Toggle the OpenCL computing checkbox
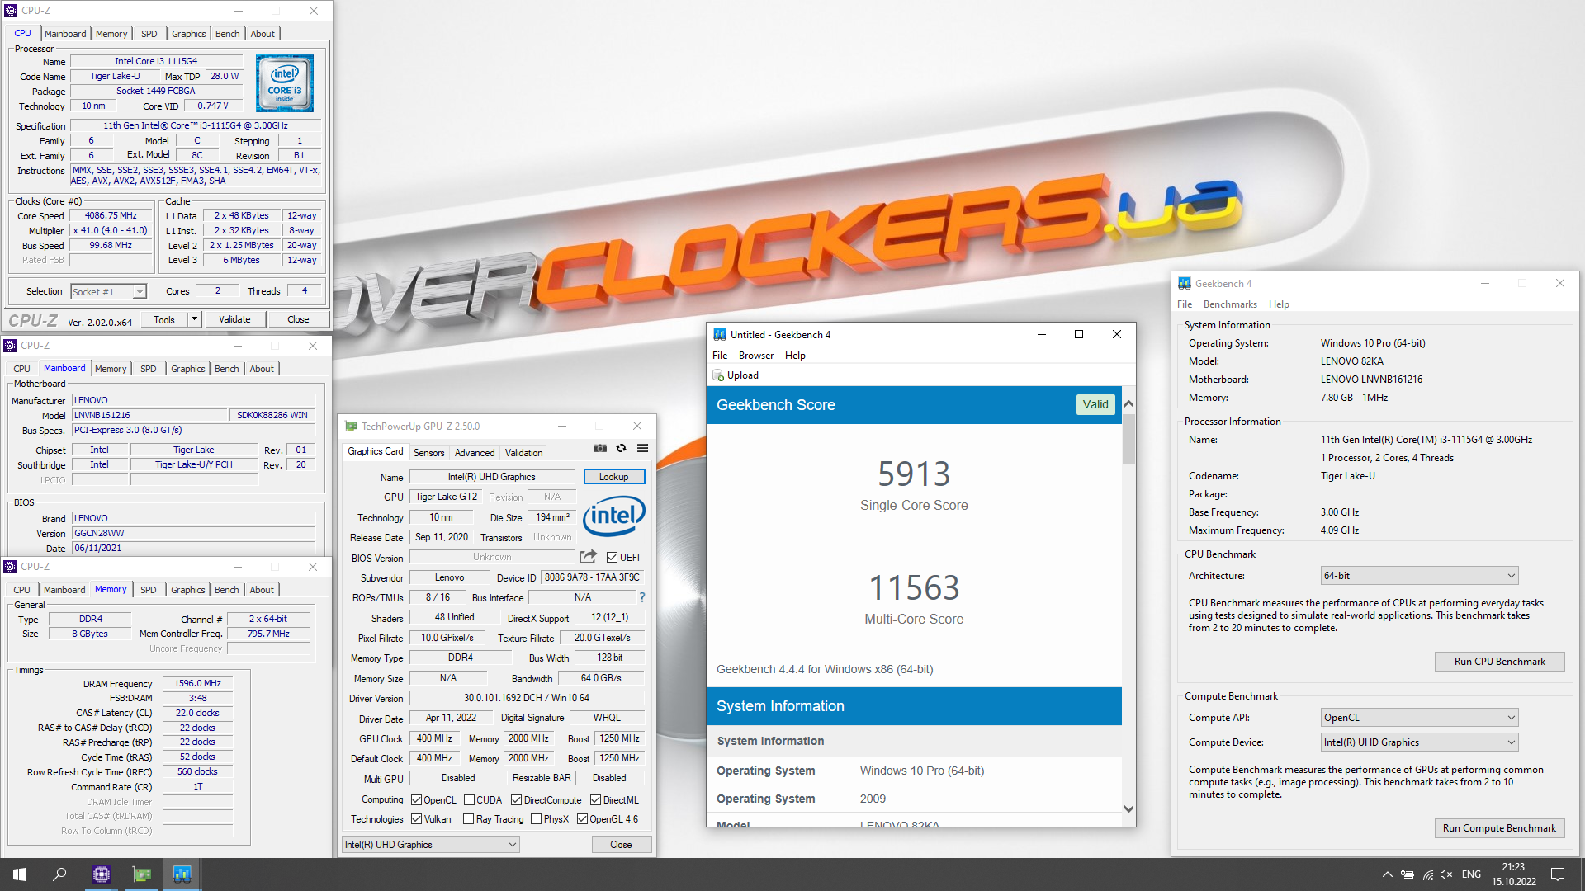Screen dimensions: 1585x891 (x=417, y=800)
